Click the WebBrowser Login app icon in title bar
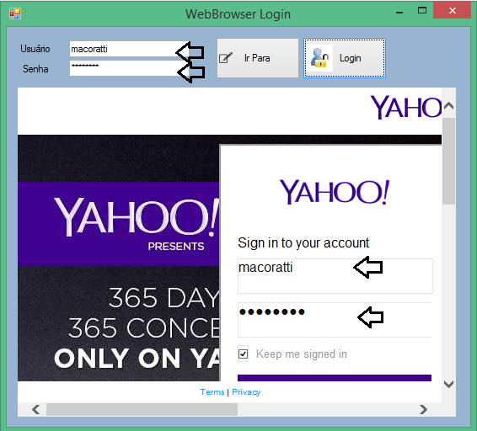Screen dimensions: 477x431 (x=15, y=13)
